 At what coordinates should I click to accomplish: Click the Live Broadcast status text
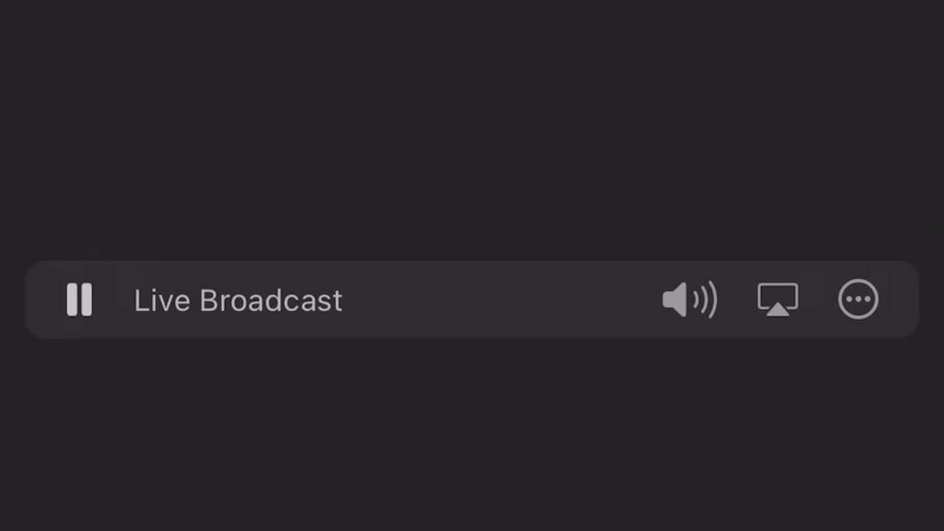[238, 300]
